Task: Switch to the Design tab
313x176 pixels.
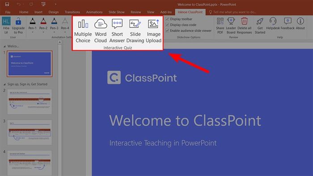Action: [54, 12]
